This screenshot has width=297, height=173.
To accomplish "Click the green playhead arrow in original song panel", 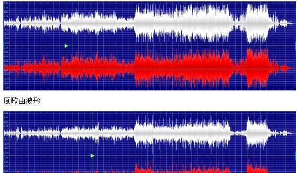I will [x=66, y=46].
